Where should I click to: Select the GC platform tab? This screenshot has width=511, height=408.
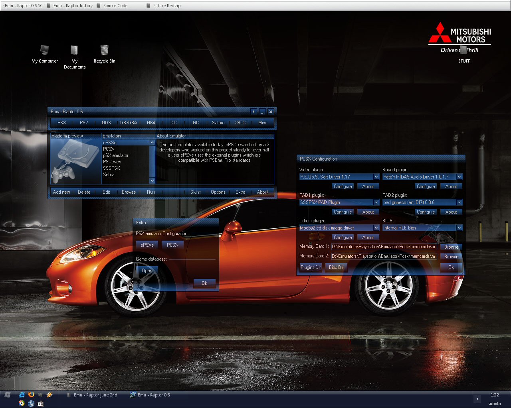pyautogui.click(x=196, y=123)
